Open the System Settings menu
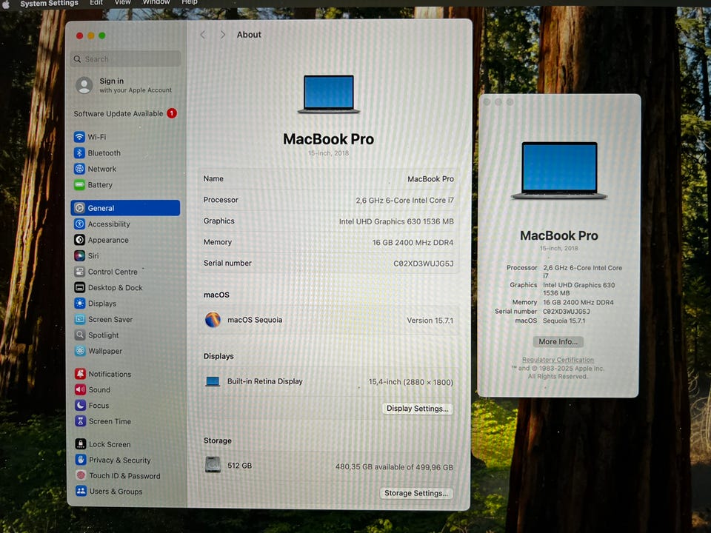 coord(49,3)
